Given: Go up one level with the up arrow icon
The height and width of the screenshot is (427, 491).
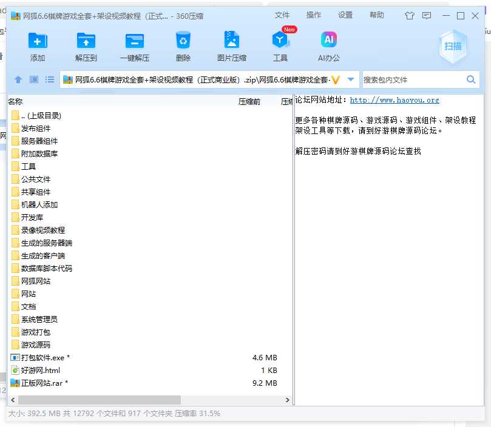Looking at the screenshot, I should coord(18,79).
